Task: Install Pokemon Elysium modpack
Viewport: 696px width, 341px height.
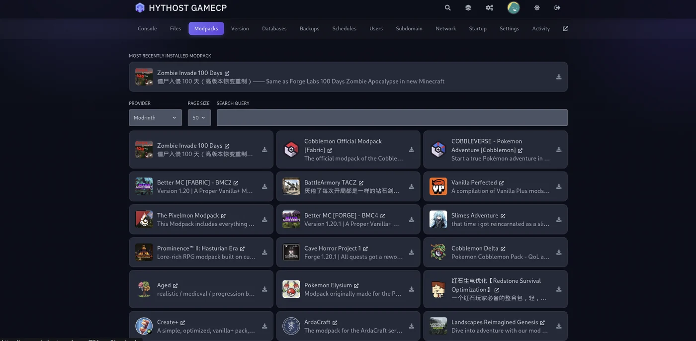Action: click(412, 289)
